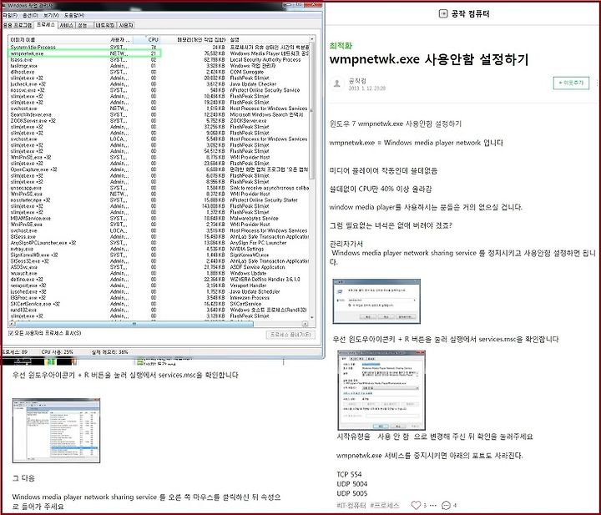Open the 공작컴 author name link
The height and width of the screenshot is (515, 601).
pos(357,80)
